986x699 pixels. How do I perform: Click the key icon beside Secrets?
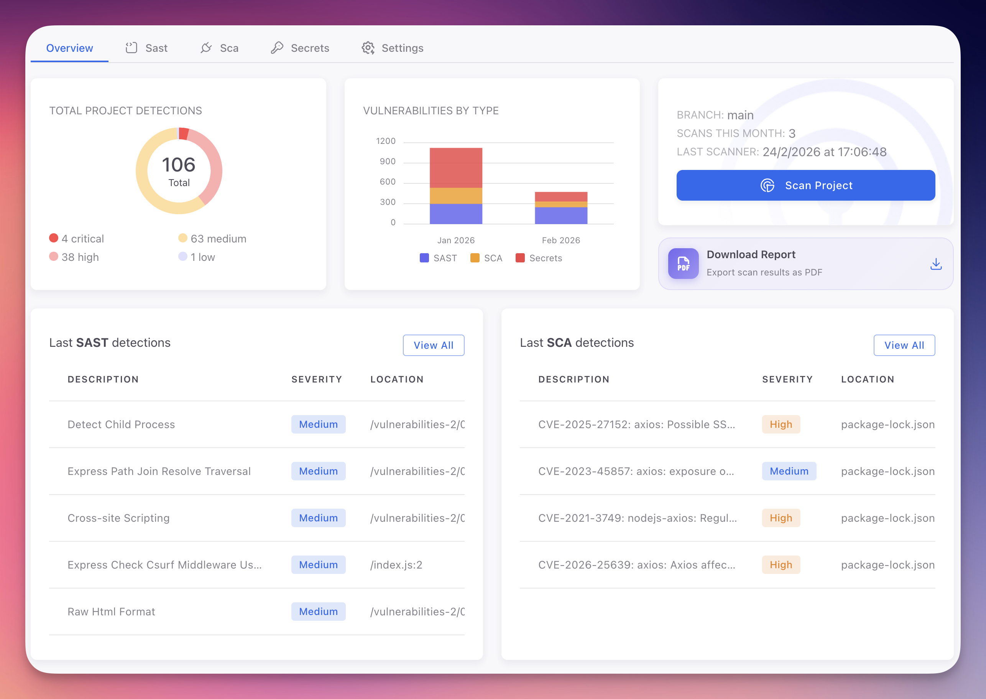point(277,48)
